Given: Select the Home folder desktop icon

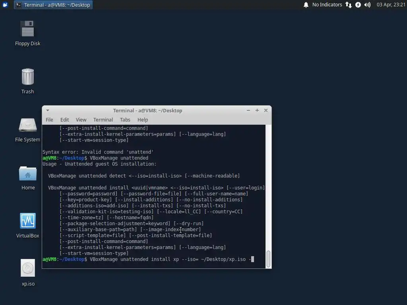Looking at the screenshot, I should (x=27, y=173).
